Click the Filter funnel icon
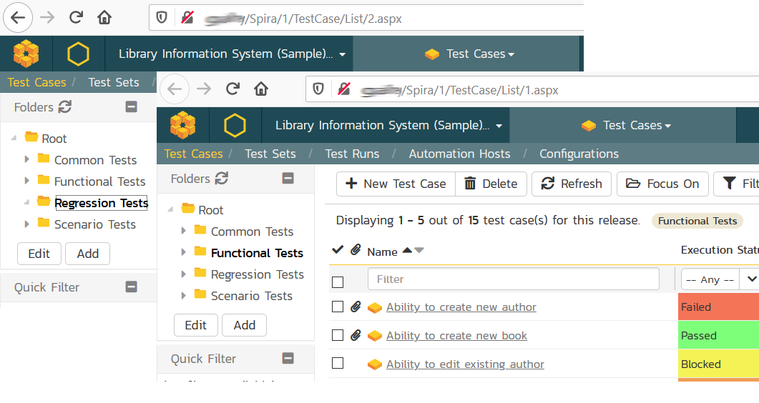This screenshot has width=759, height=403. point(729,184)
